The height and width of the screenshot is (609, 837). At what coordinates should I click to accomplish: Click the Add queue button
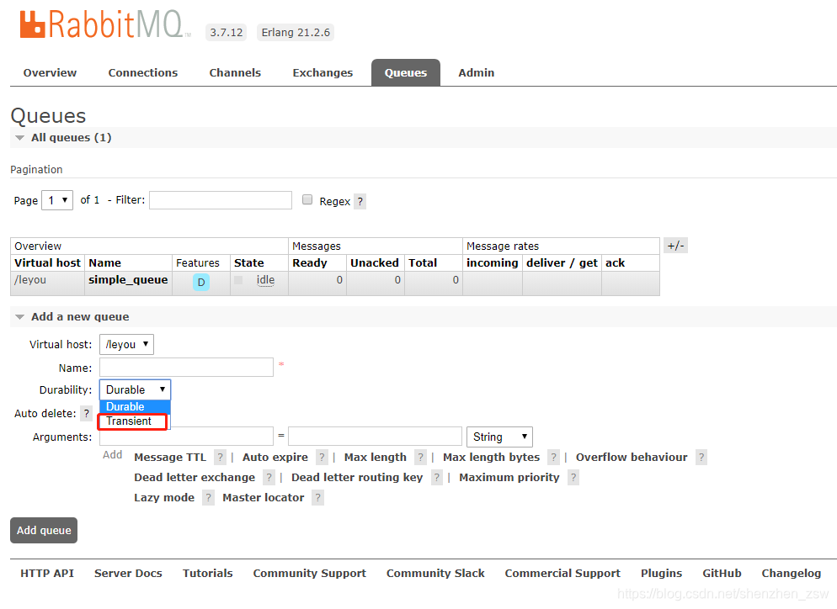coord(44,531)
